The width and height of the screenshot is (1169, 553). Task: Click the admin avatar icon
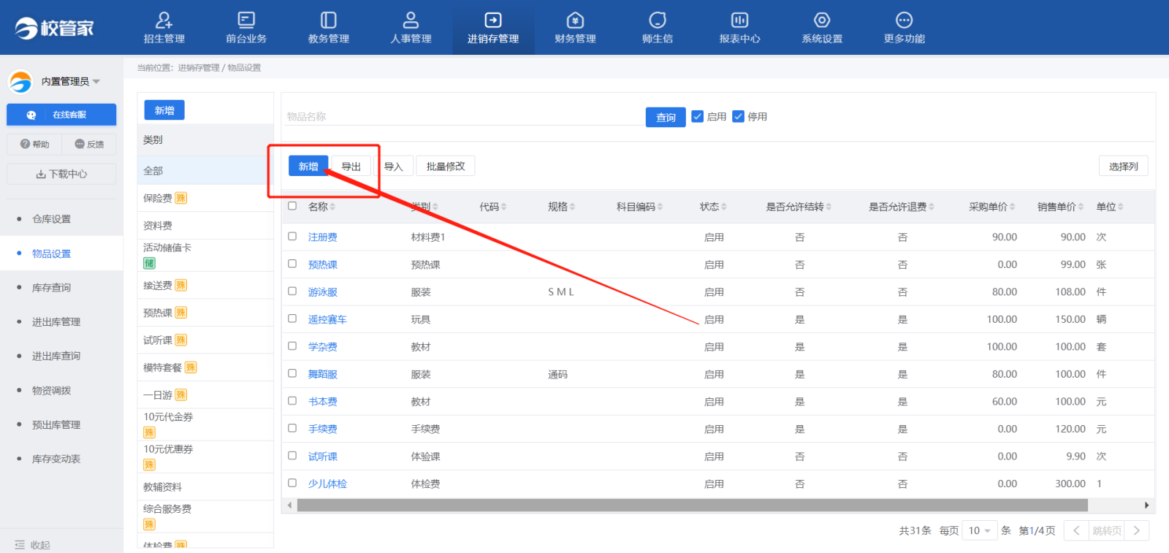click(x=20, y=81)
